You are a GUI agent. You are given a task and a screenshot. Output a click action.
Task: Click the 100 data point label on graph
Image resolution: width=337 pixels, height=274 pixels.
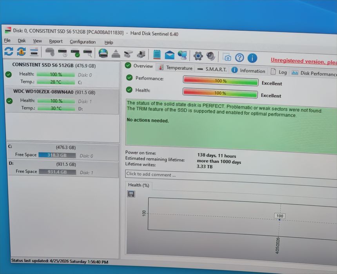tap(280, 216)
